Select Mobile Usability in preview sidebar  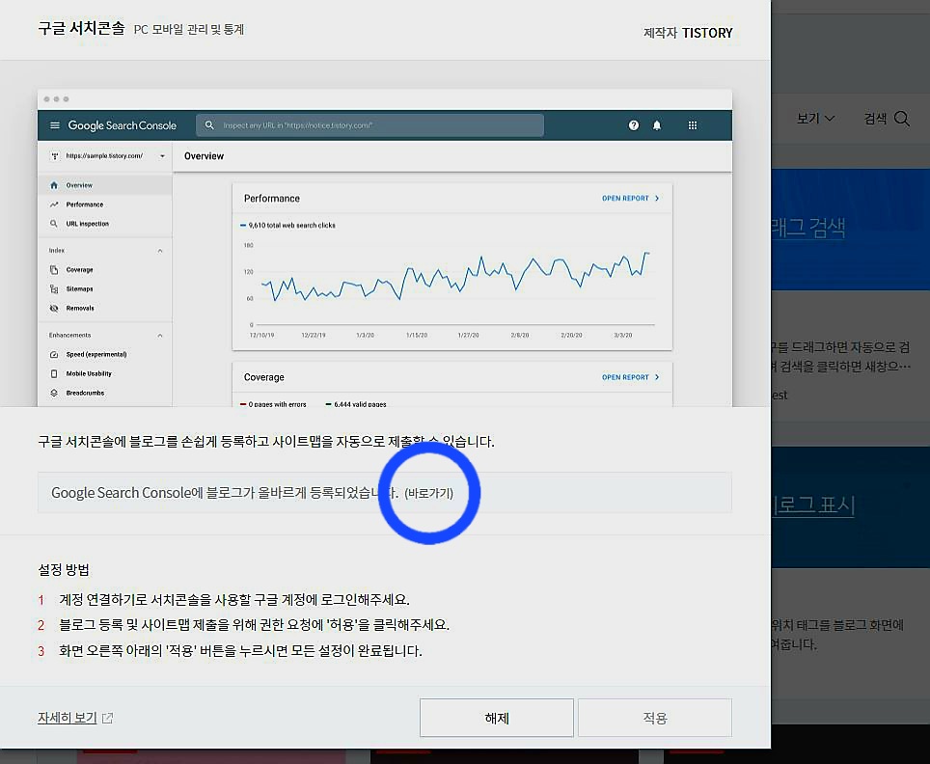[x=104, y=373]
